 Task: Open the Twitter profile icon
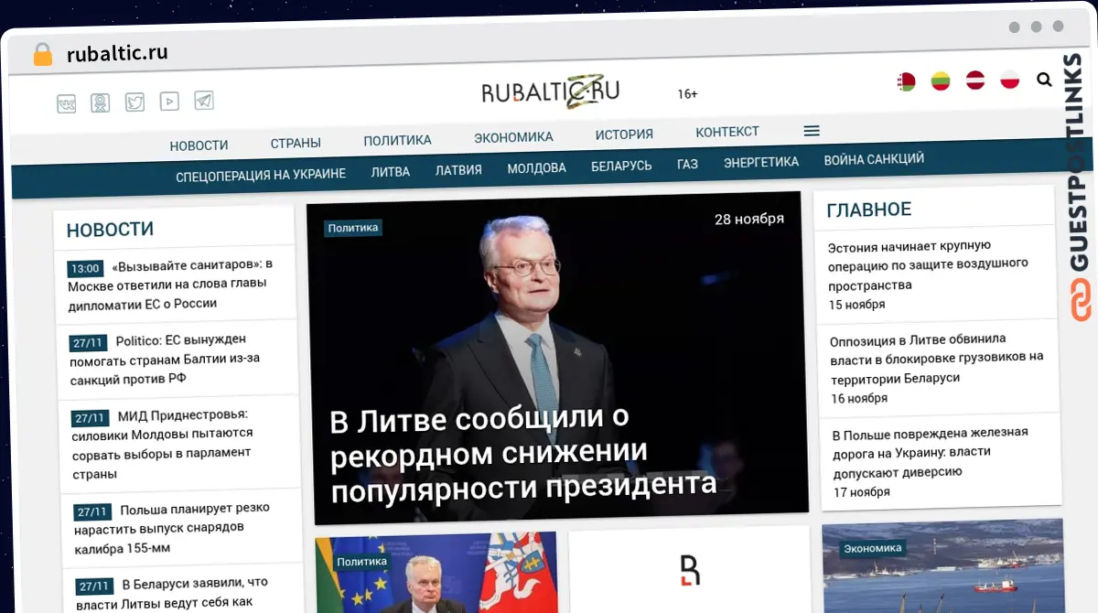tap(135, 102)
